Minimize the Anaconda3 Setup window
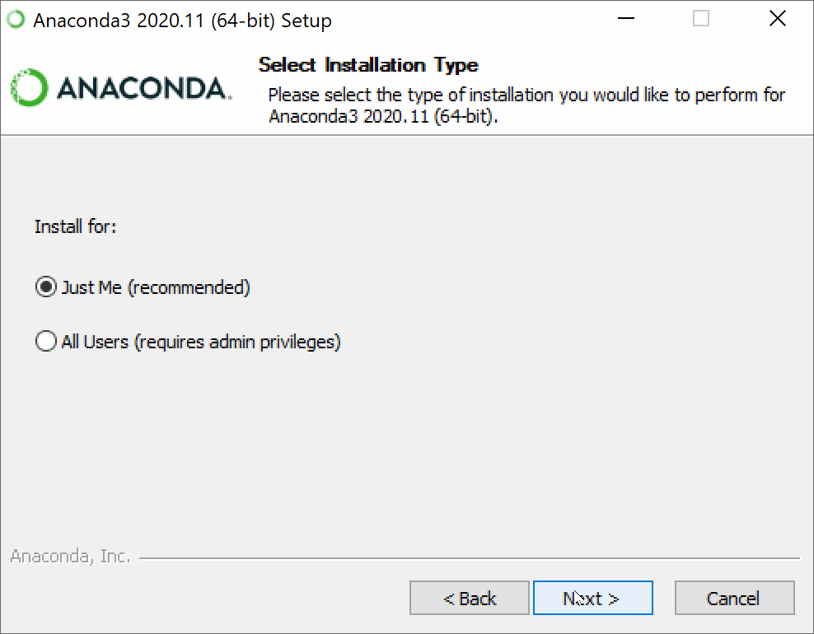The height and width of the screenshot is (634, 814). [x=626, y=19]
